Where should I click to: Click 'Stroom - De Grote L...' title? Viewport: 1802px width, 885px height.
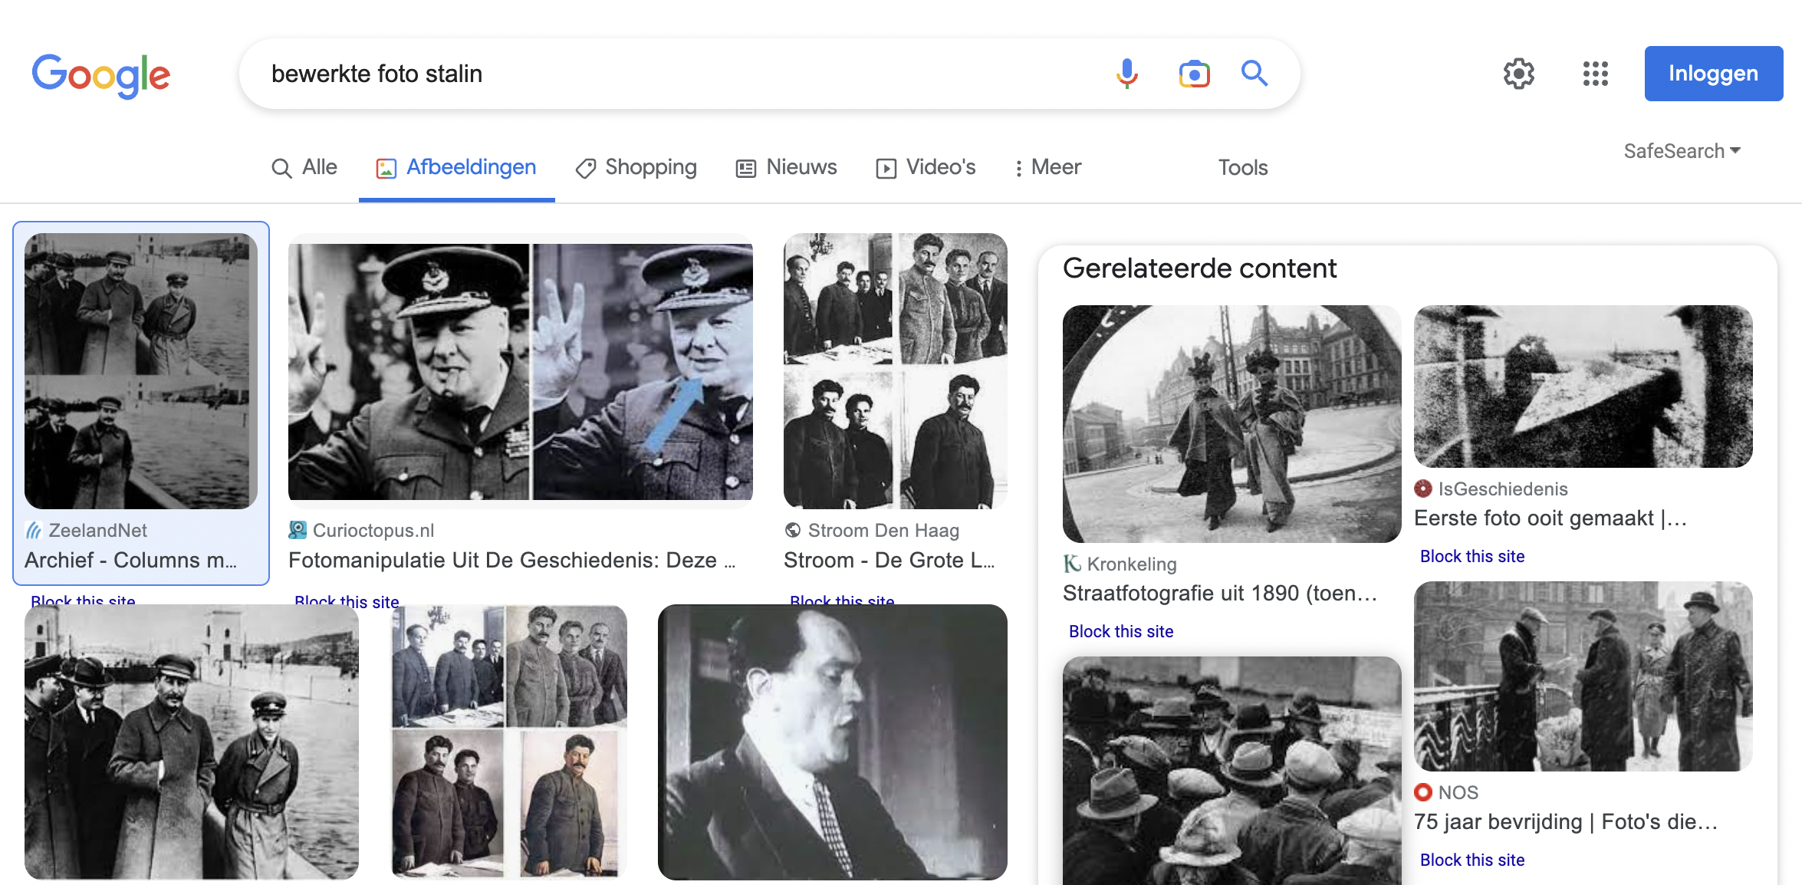(x=889, y=561)
